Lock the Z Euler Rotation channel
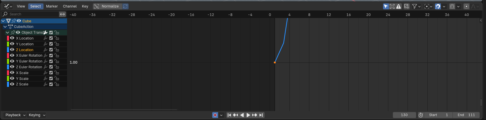The height and width of the screenshot is (120, 486). 57,67
